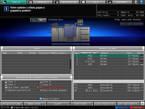Click the Tarea list scrollbar
This screenshot has height=109, width=145.
tap(71, 64)
